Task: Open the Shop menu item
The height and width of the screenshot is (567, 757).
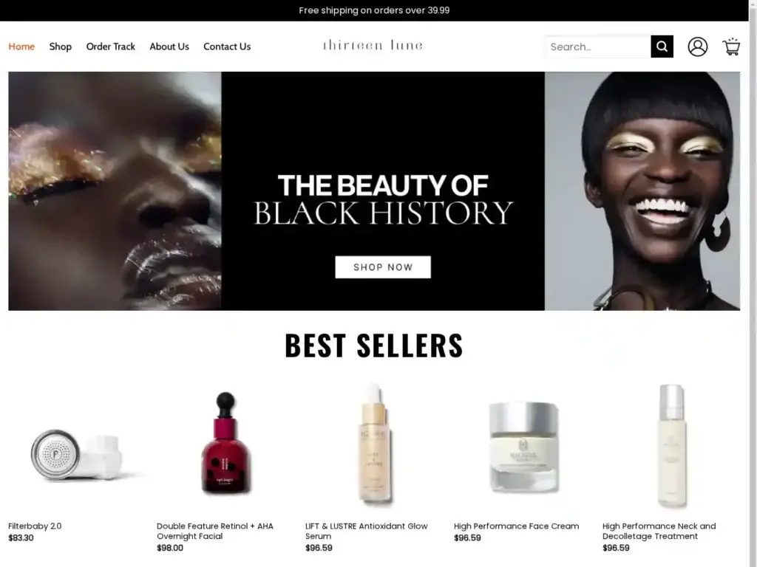Action: (x=61, y=47)
